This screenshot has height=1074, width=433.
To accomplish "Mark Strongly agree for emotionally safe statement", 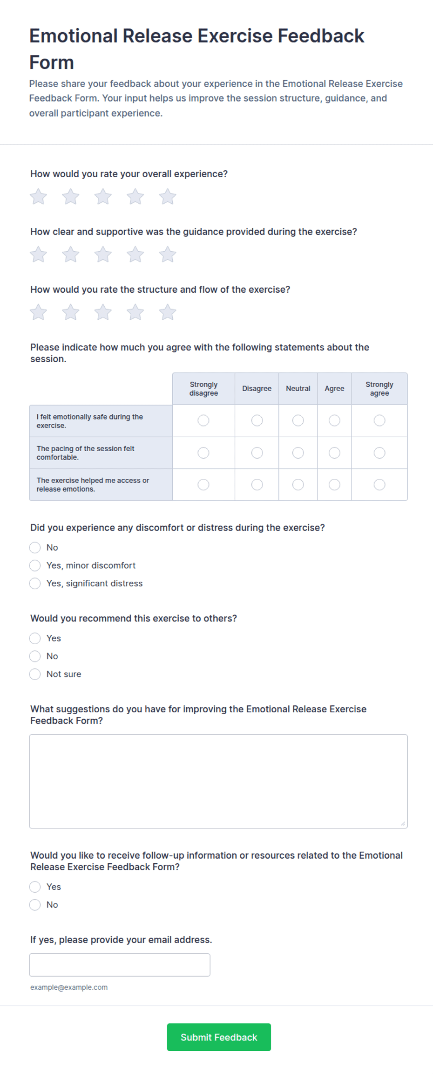I will pos(379,420).
